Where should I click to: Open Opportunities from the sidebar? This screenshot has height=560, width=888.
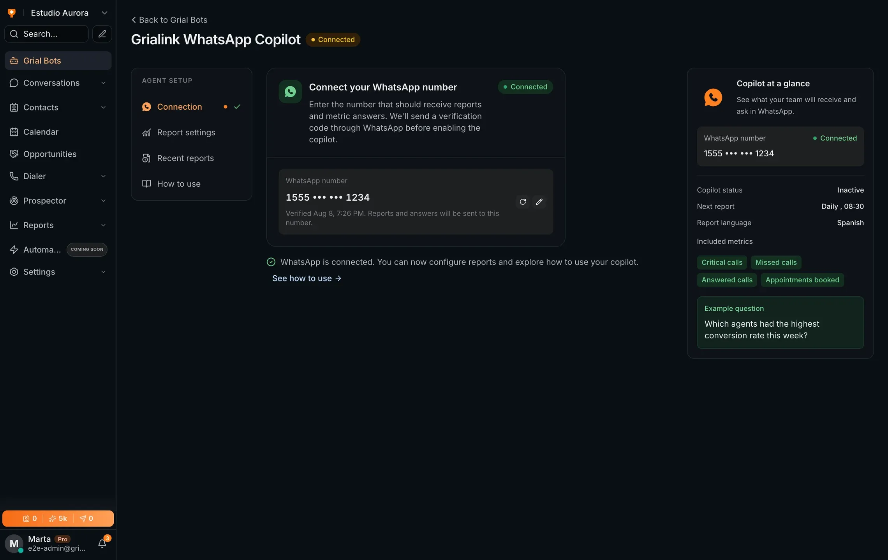(x=58, y=154)
